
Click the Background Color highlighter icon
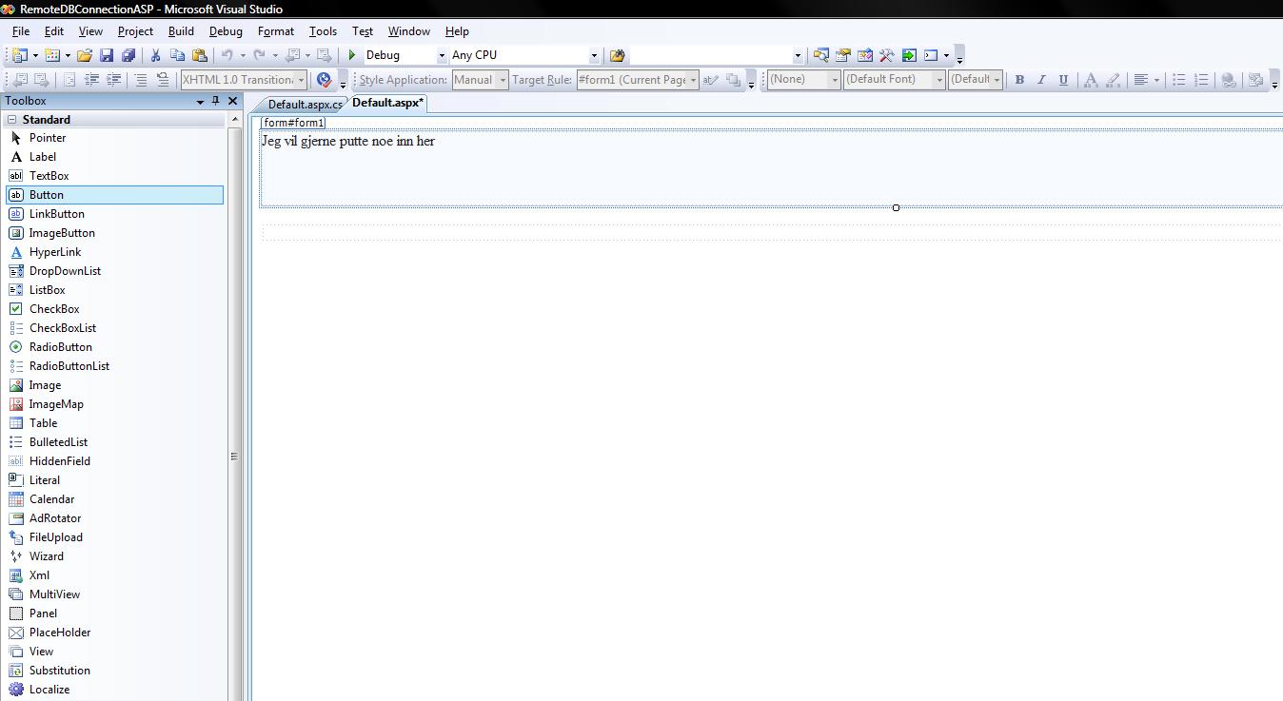coord(1113,80)
